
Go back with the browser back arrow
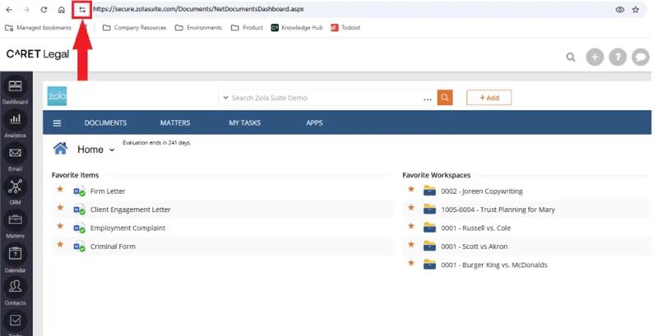(x=9, y=10)
